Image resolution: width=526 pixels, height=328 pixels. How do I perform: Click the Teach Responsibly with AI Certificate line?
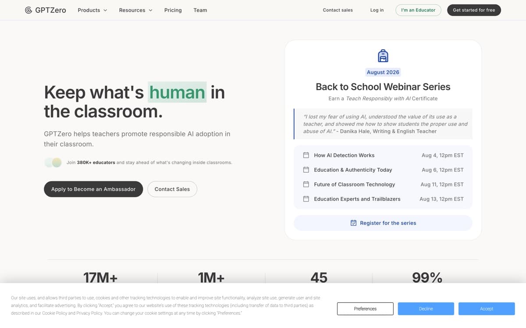pyautogui.click(x=383, y=98)
